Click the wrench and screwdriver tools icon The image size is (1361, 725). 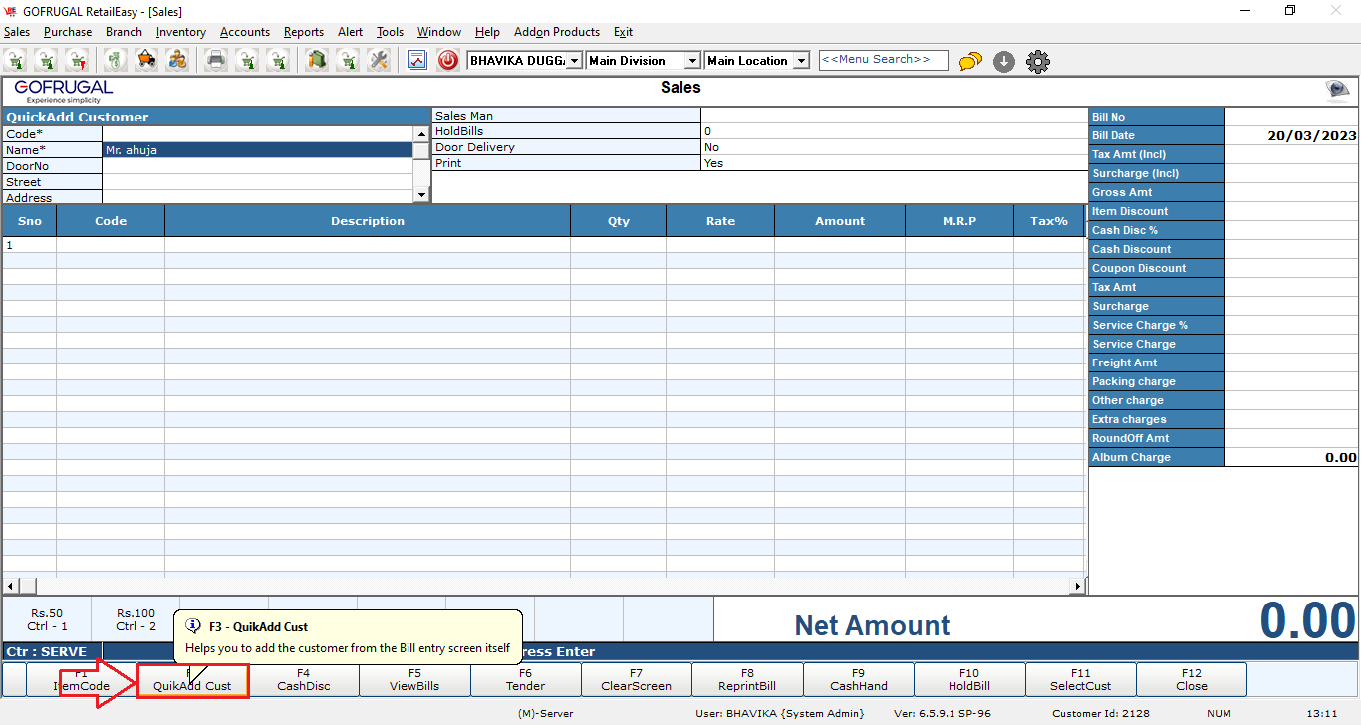pos(379,61)
